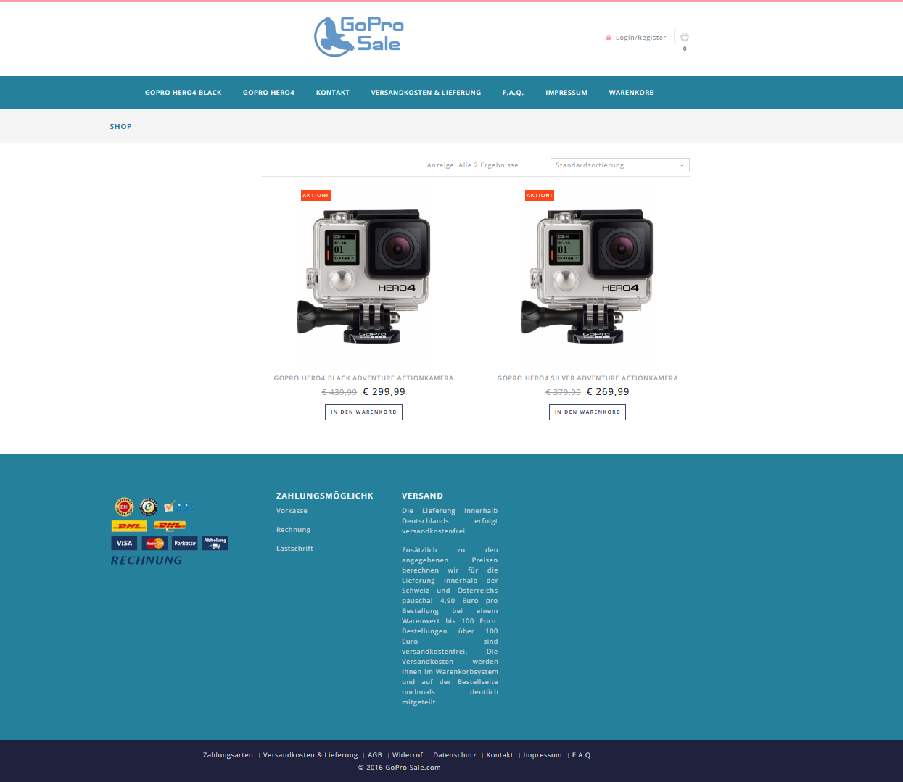This screenshot has height=782, width=903.
Task: Click the VERSAND footer heading
Action: (x=422, y=496)
